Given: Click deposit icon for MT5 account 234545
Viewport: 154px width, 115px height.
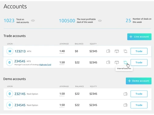Looking at the screenshot, I should (117, 62).
